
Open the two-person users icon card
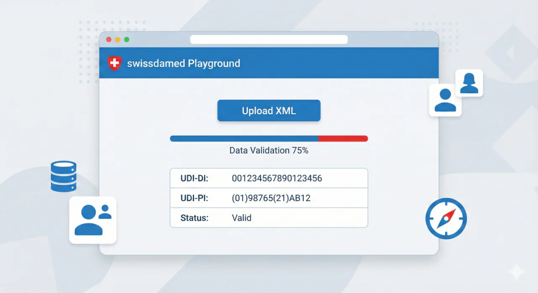92,220
